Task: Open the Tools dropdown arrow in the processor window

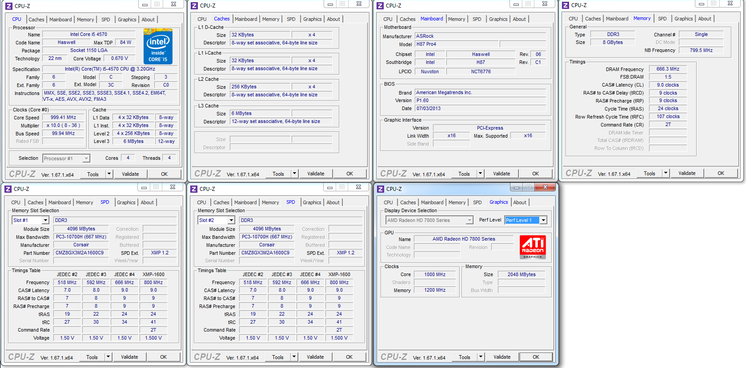Action: click(109, 174)
